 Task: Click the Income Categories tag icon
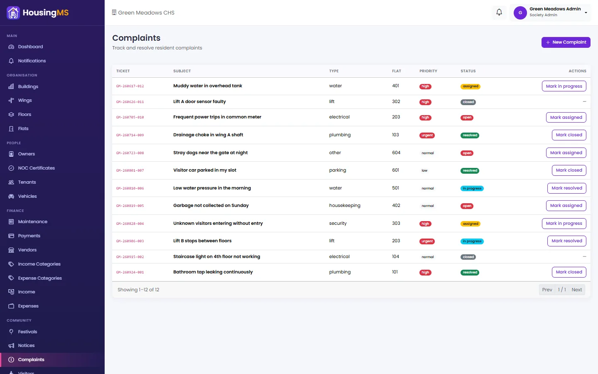tap(11, 264)
